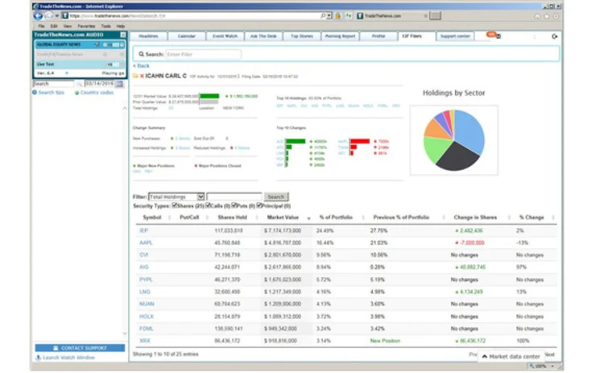Open the Ask The Desk tab

263,36
